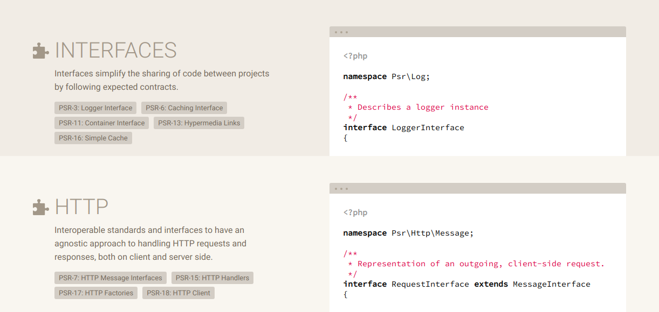659x312 pixels.
Task: Open the PSR-11: Container Interface badge
Action: coord(101,123)
